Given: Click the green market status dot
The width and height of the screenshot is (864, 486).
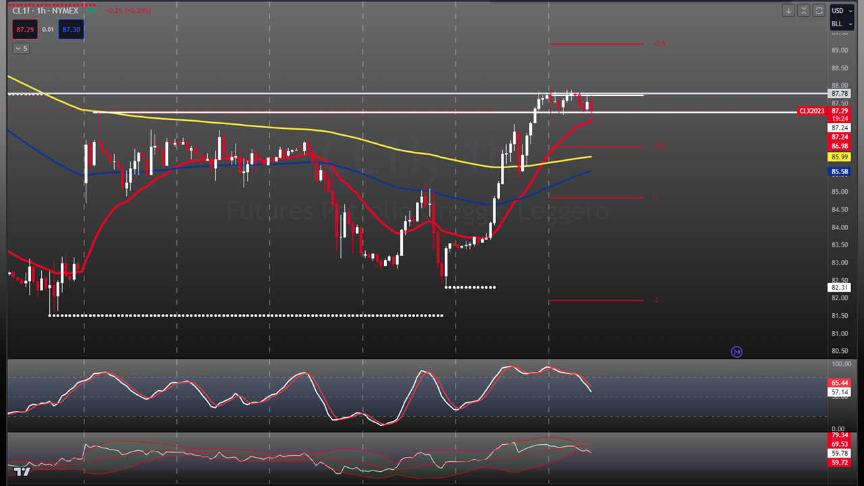Looking at the screenshot, I should 90,11.
